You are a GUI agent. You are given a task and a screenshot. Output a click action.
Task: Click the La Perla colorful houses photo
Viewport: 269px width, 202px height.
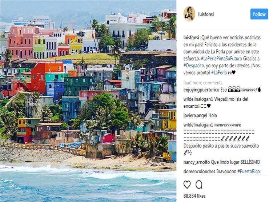[x=88, y=101]
